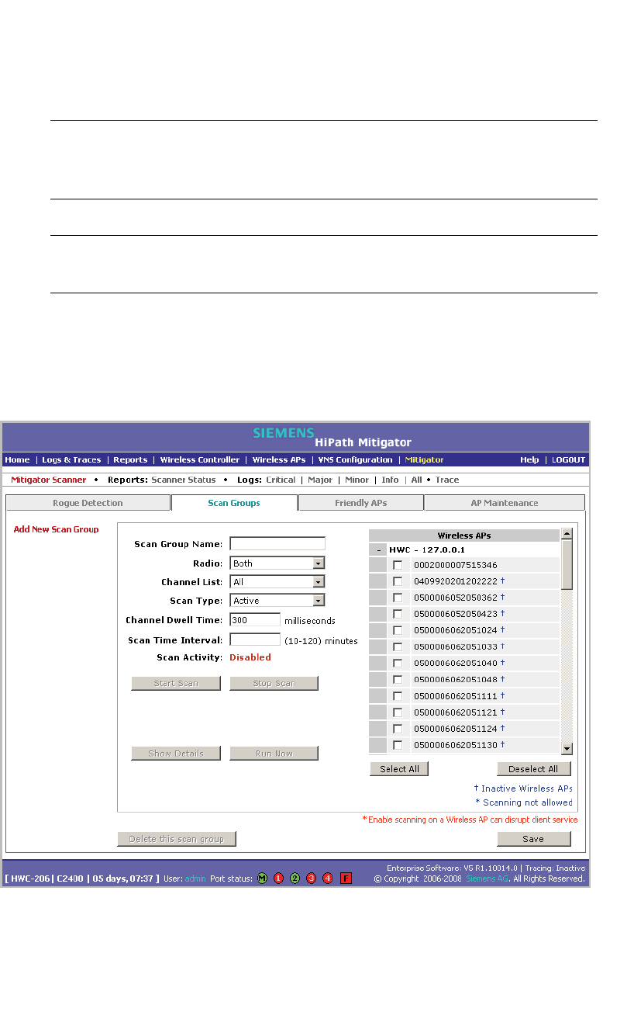
Task: View All logs
Action: coord(417,480)
